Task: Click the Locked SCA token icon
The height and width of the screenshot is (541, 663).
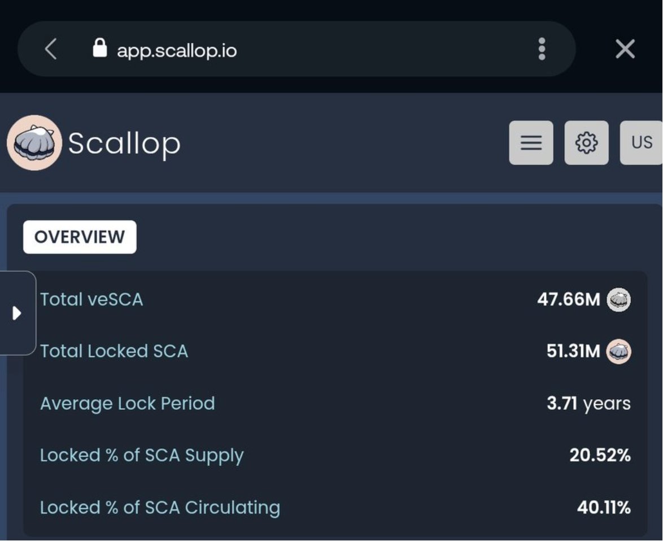Action: (618, 351)
